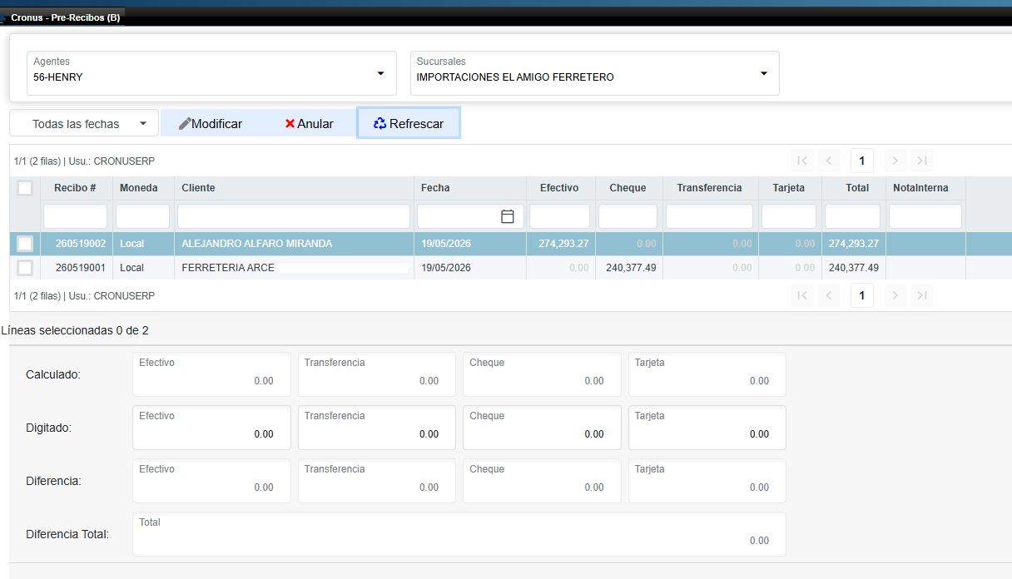Select the Cronus - Pre-Recibos (B) window tab
The height and width of the screenshot is (579, 1012).
(x=62, y=17)
